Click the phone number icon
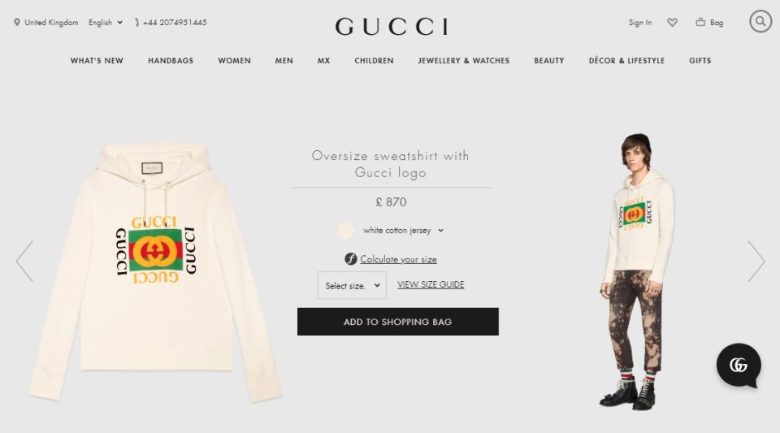780x433 pixels. 136,23
